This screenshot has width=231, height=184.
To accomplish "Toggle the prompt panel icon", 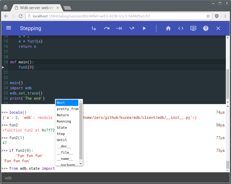I will point(193,28).
